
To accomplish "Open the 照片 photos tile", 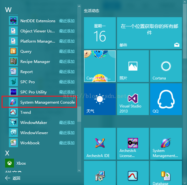I will 133,66.
